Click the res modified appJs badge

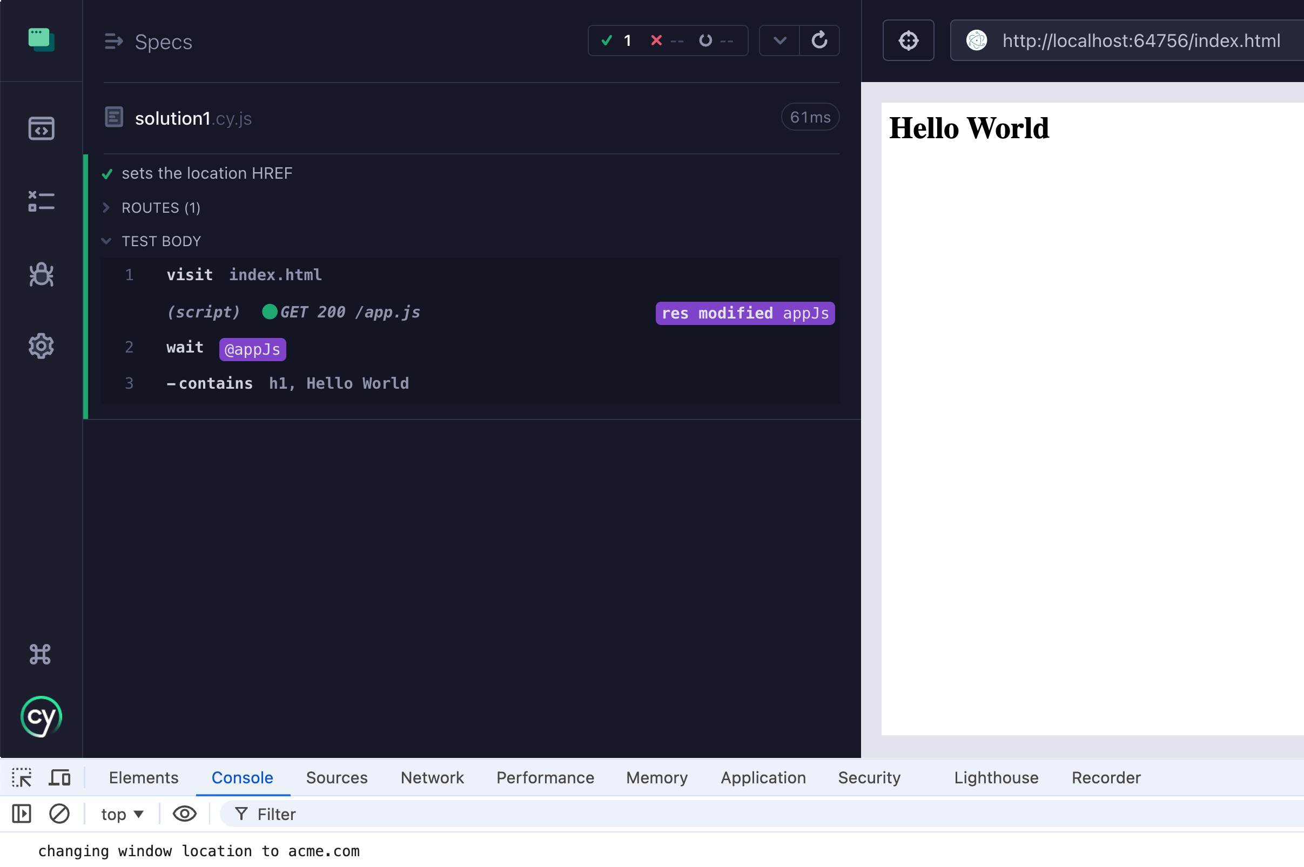click(x=745, y=313)
